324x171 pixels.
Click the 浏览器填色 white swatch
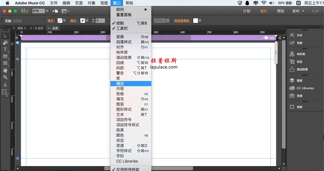(x=195, y=20)
